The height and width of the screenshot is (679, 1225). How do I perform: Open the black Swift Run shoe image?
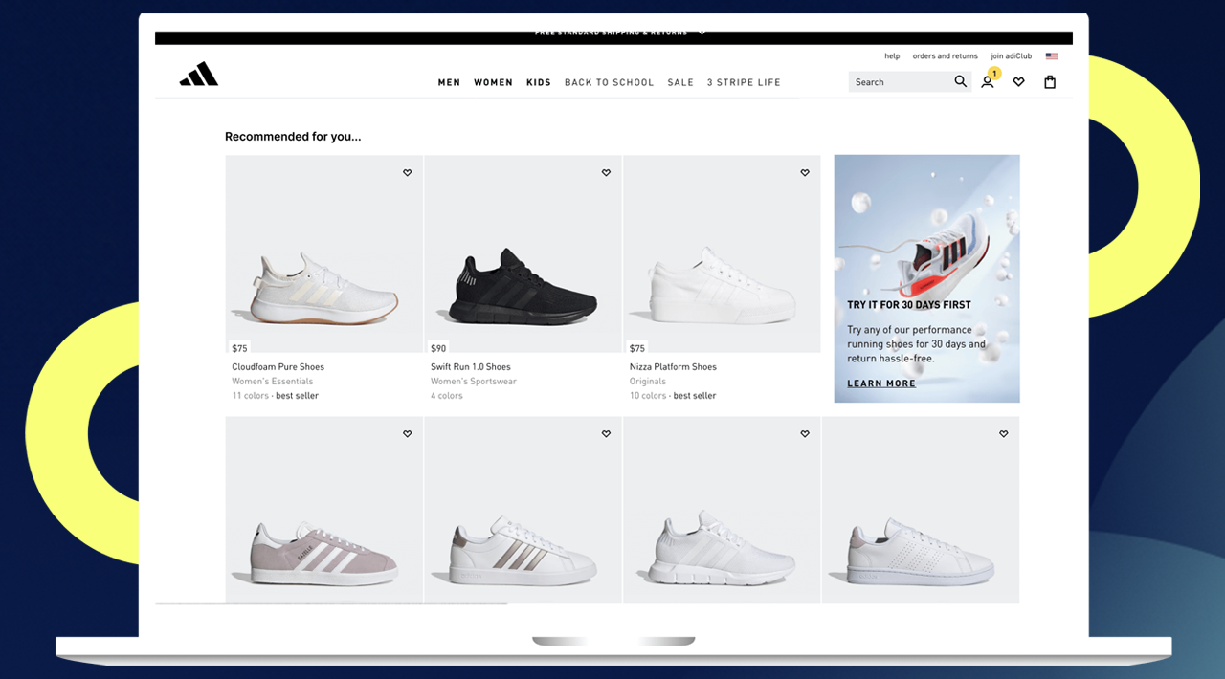[x=523, y=254]
